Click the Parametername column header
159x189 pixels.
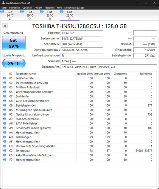tap(45, 74)
